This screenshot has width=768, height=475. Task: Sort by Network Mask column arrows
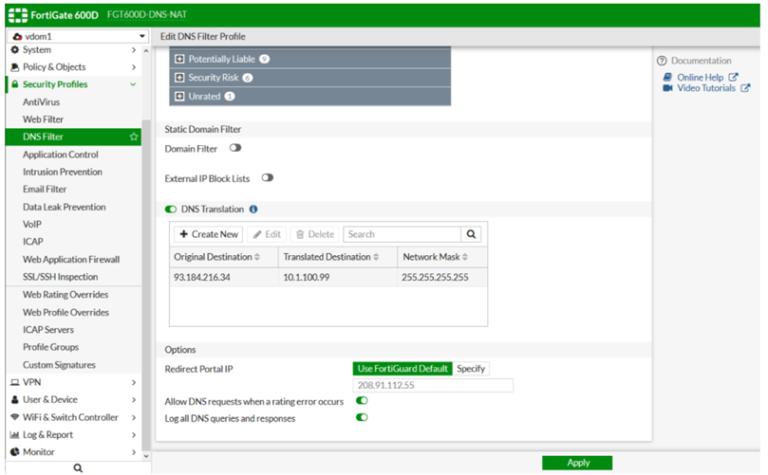coord(465,257)
